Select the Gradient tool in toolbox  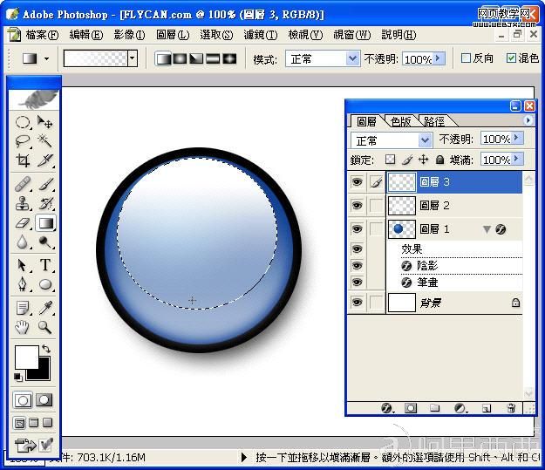pyautogui.click(x=45, y=223)
